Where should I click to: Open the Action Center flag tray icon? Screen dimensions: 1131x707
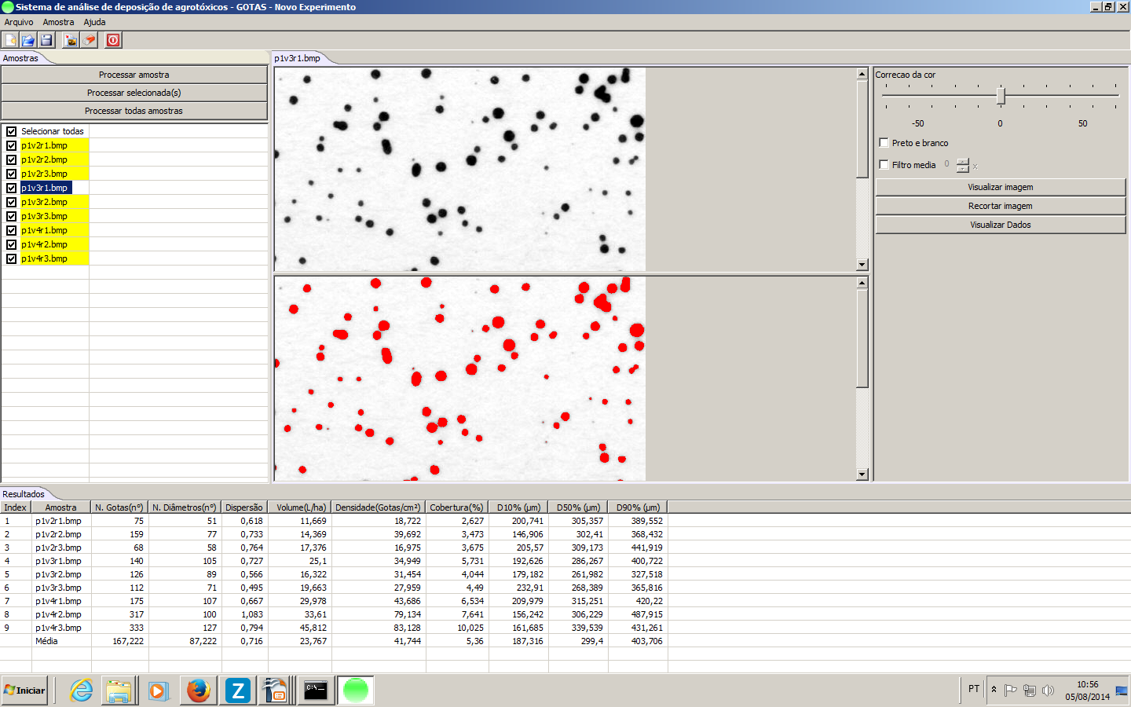click(1011, 691)
